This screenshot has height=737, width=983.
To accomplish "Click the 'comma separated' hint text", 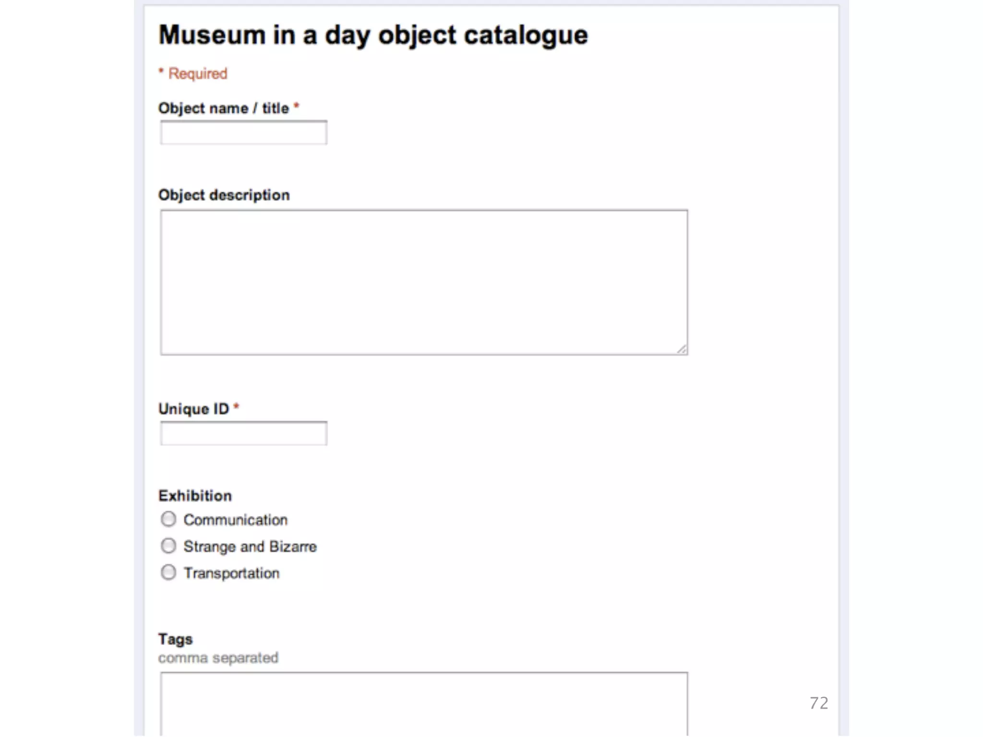I will (218, 658).
